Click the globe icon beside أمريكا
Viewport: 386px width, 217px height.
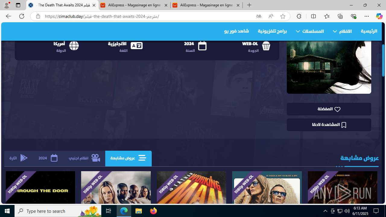(74, 46)
